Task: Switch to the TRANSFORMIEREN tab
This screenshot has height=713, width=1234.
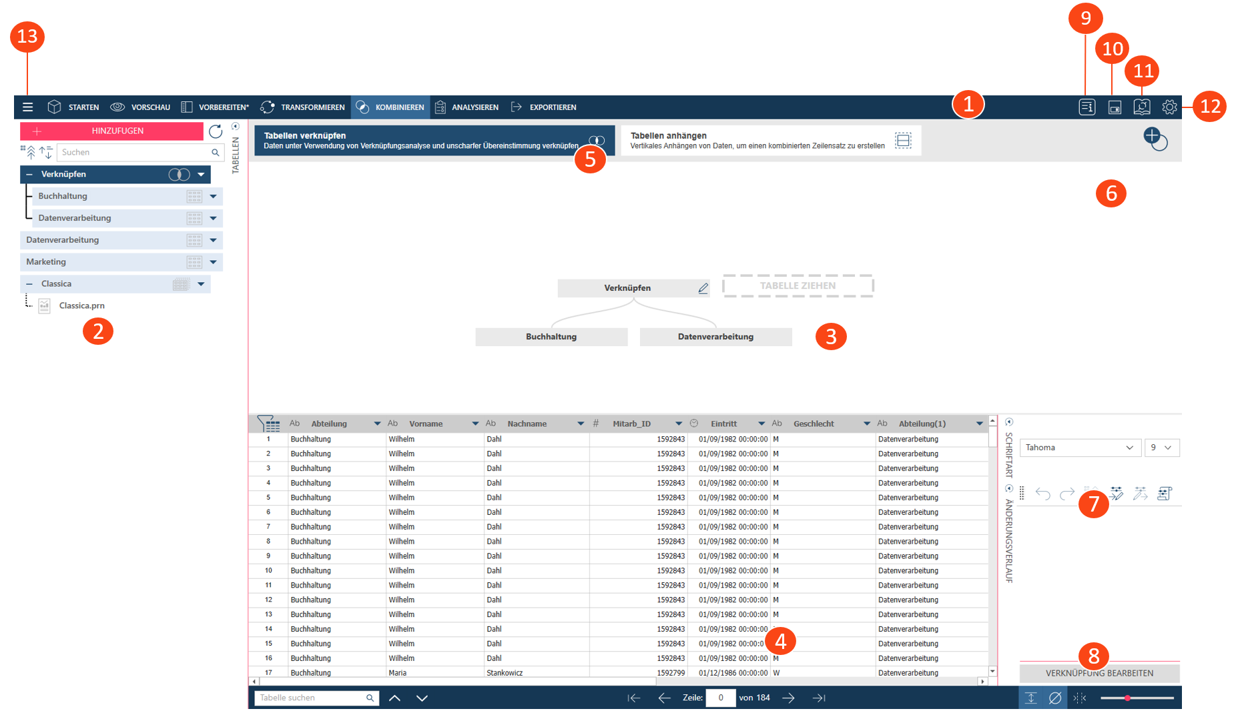Action: 303,107
